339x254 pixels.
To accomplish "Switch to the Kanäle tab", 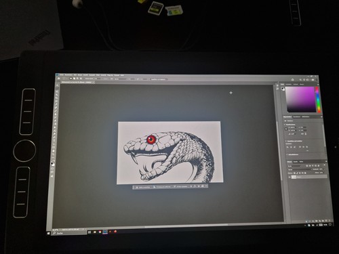I will [x=296, y=161].
